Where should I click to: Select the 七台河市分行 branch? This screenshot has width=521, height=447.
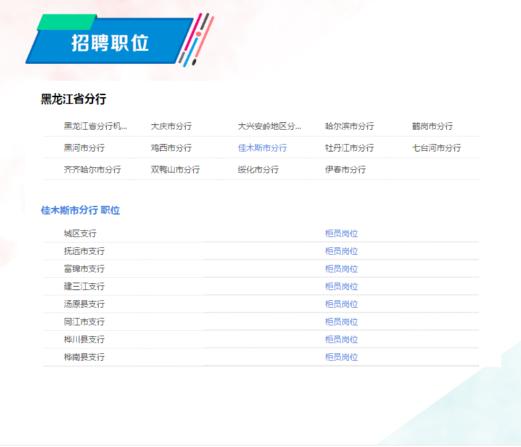point(436,148)
